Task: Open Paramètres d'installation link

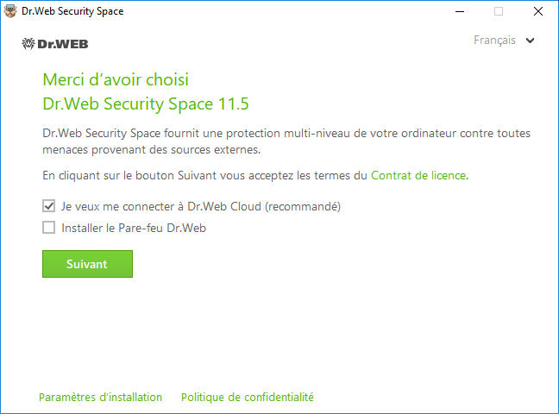Action: point(100,398)
